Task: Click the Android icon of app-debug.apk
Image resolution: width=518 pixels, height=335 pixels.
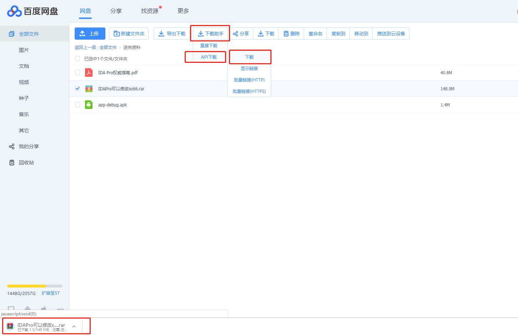Action: coord(89,105)
